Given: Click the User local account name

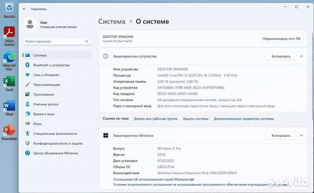Looking at the screenshot, I should pyautogui.click(x=44, y=23).
